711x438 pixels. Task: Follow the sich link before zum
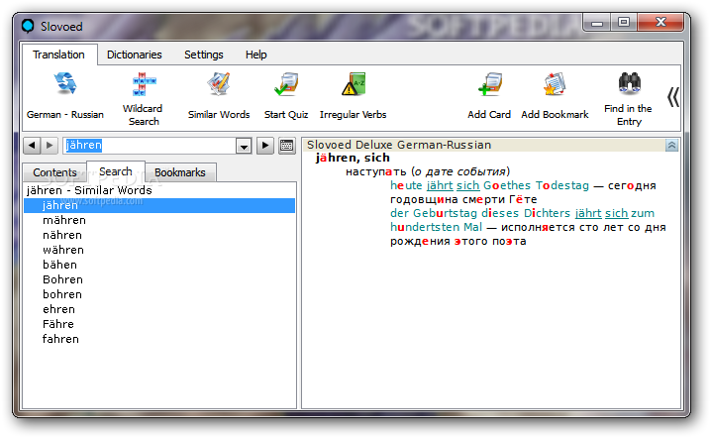click(617, 213)
